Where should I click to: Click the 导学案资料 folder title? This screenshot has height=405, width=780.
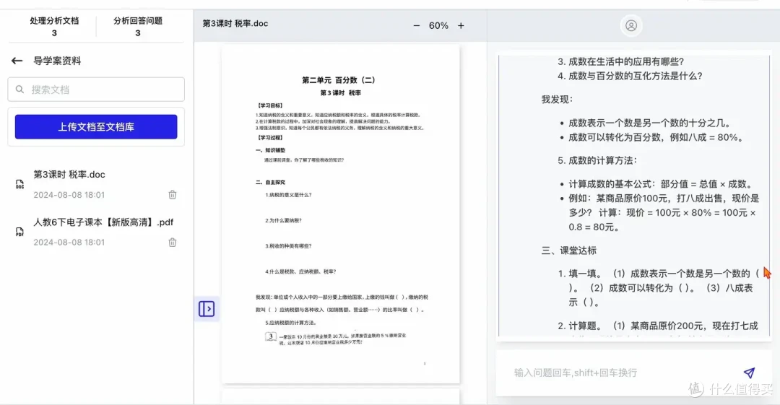pyautogui.click(x=57, y=61)
